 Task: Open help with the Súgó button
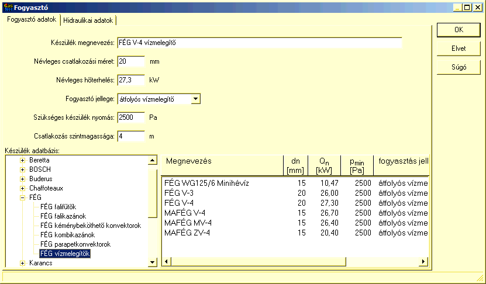pyautogui.click(x=459, y=67)
